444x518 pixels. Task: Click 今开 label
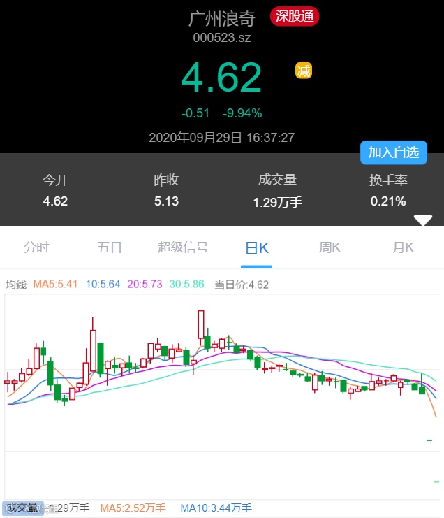tap(55, 180)
